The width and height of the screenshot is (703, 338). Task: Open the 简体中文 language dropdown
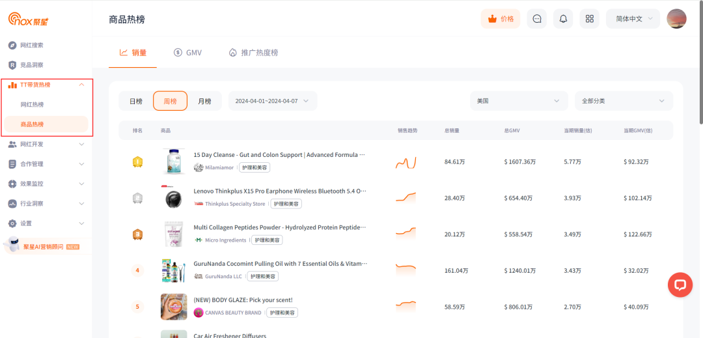(x=633, y=19)
